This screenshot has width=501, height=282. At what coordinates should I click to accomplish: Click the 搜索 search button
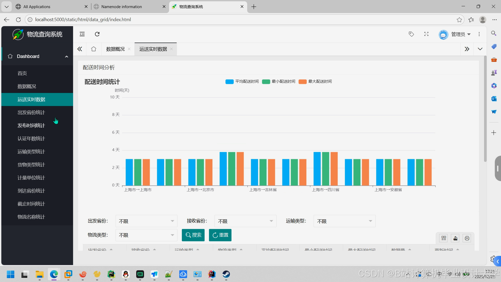193,235
